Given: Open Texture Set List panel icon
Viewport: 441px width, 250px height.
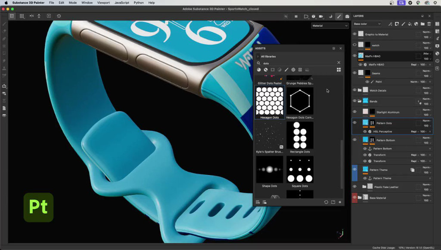Looking at the screenshot, I should coord(438,24).
